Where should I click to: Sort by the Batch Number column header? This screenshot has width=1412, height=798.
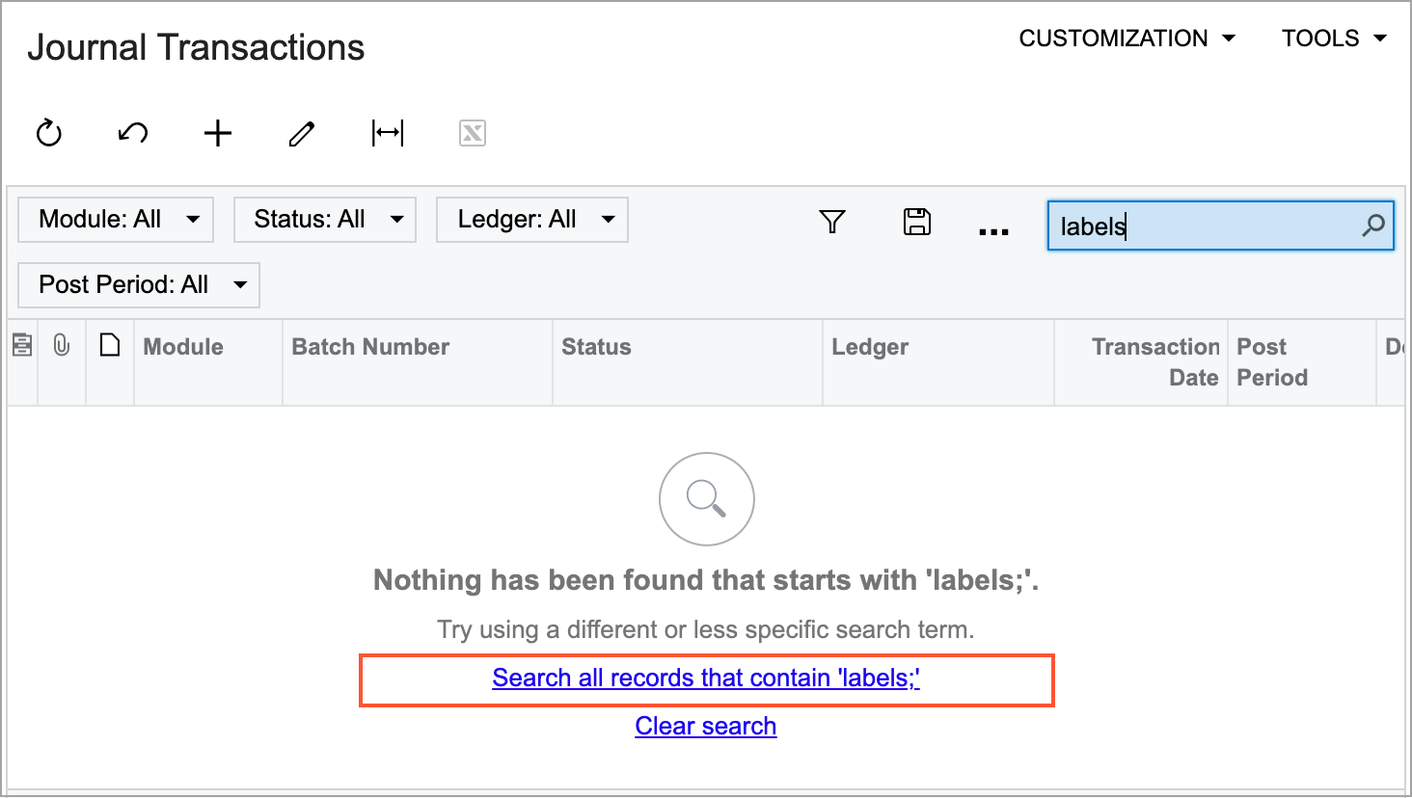(371, 348)
